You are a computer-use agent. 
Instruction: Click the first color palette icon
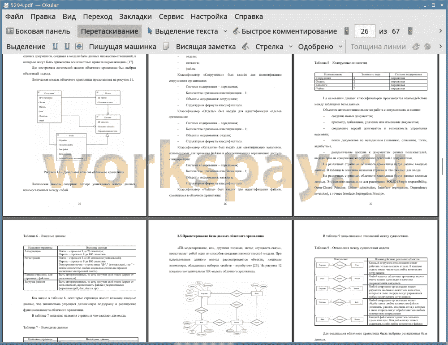[x=416, y=46]
